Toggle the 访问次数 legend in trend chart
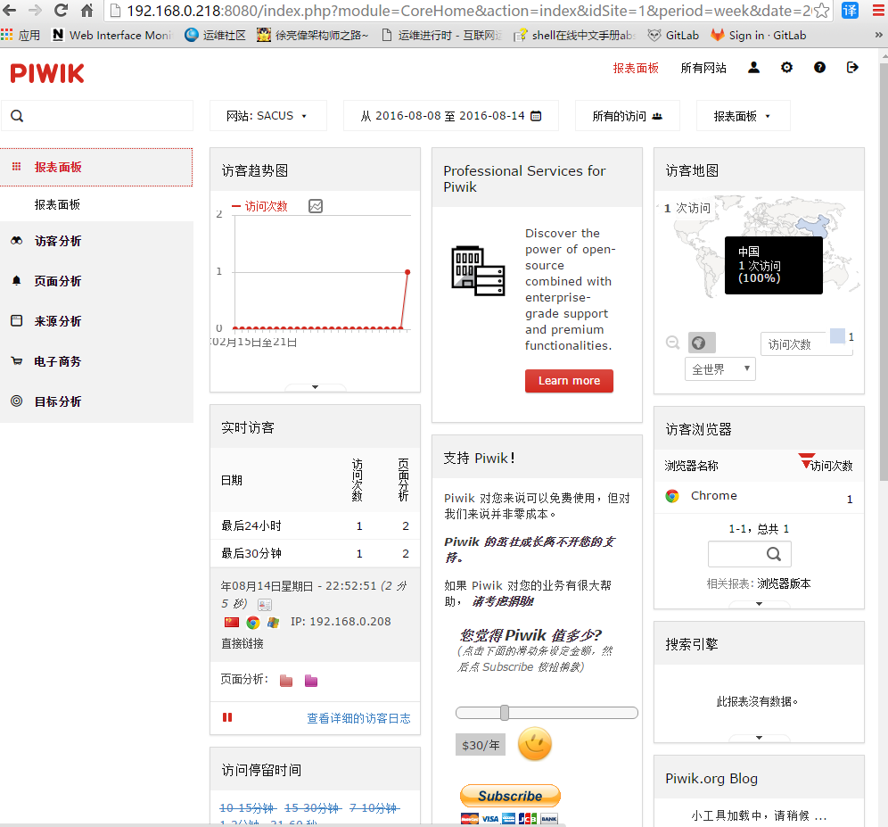Screen dimensions: 888x827 point(260,206)
